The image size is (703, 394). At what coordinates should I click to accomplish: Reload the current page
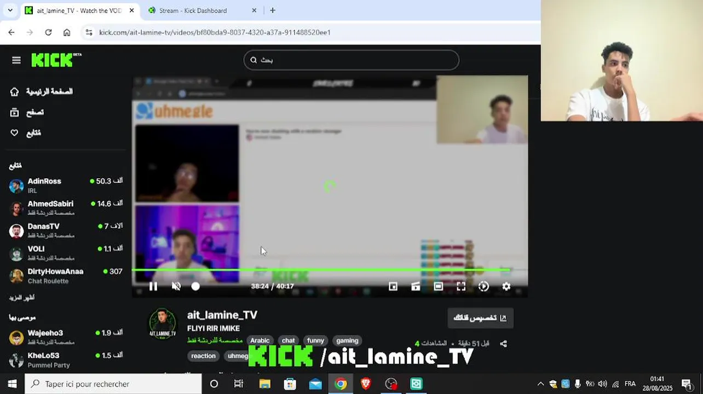pos(48,32)
